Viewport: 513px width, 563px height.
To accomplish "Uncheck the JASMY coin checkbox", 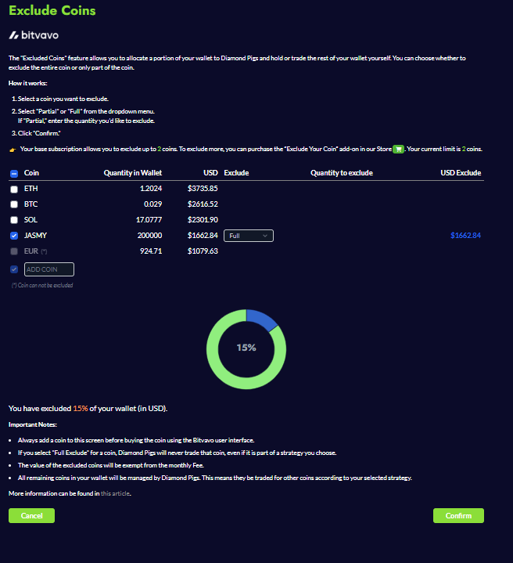I will click(x=13, y=236).
